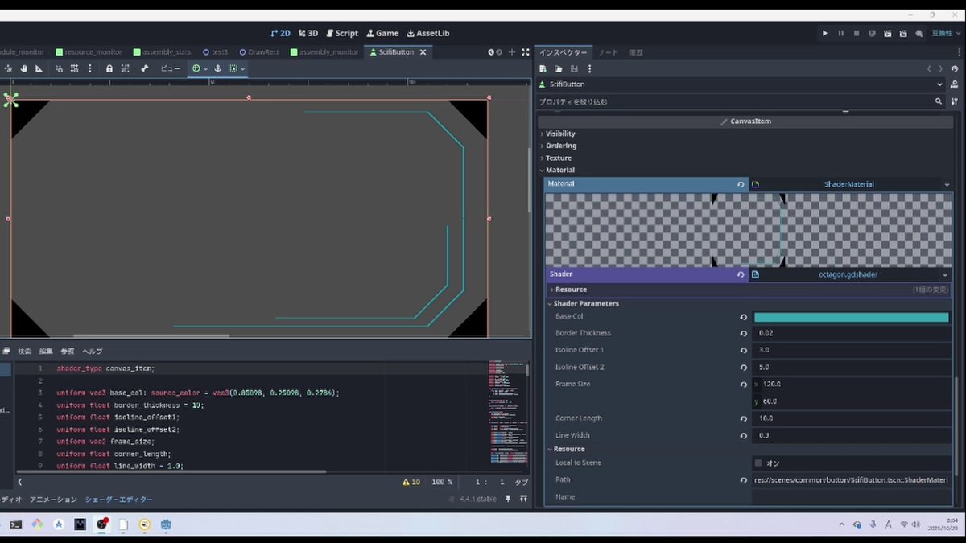Image resolution: width=966 pixels, height=543 pixels.
Task: Click the ruler measurement tool
Action: click(x=39, y=68)
